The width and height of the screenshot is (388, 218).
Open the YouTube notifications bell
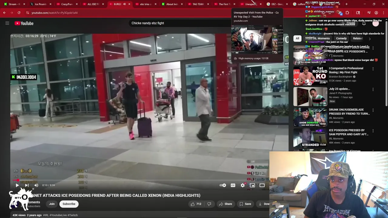(x=364, y=23)
